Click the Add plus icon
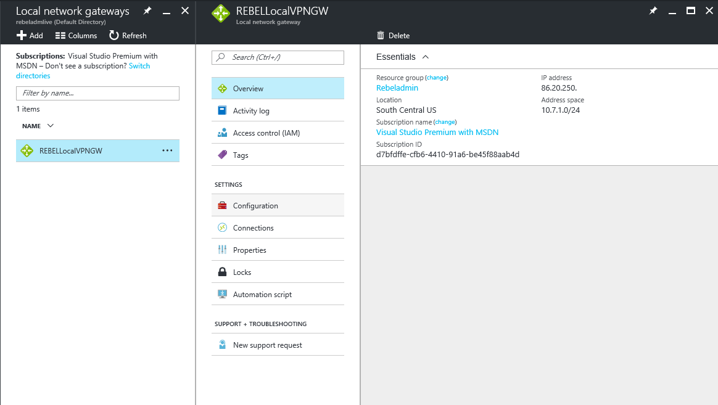The height and width of the screenshot is (405, 718). tap(21, 35)
